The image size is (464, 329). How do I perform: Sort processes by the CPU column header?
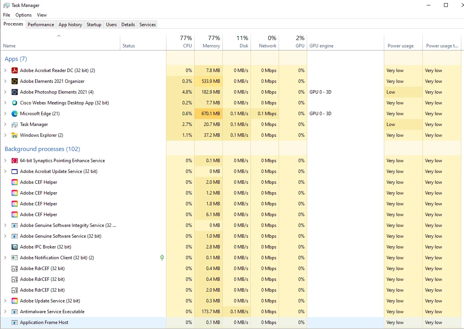pos(180,42)
